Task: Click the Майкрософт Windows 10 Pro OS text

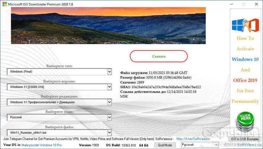Action: (x=42, y=145)
